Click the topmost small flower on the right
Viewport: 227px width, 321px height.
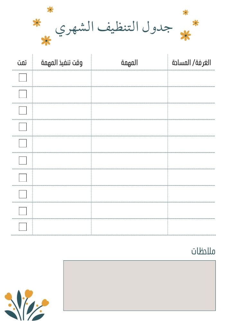(186, 12)
